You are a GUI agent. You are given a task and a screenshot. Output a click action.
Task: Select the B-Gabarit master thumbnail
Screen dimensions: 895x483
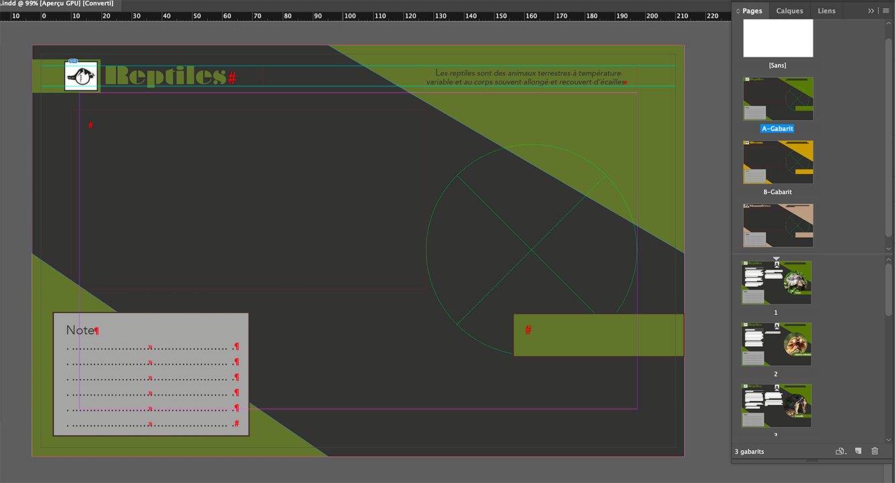tap(777, 161)
